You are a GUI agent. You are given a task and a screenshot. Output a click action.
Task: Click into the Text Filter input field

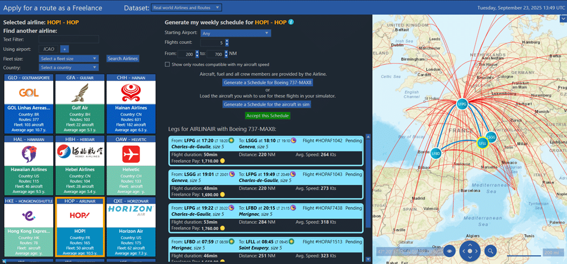coord(69,39)
